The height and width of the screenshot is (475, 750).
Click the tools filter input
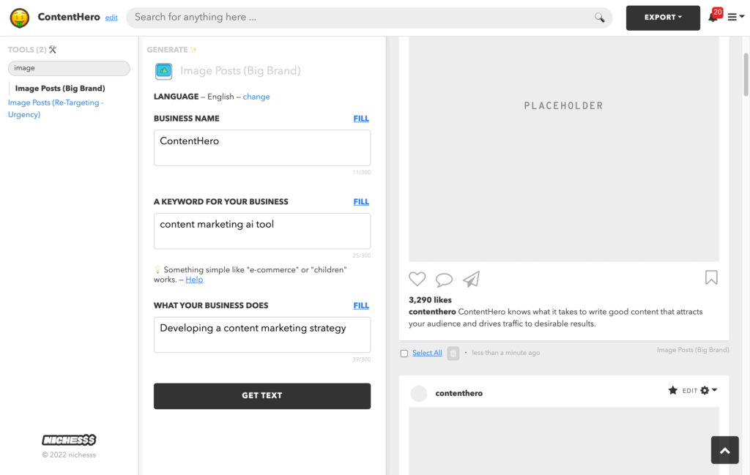pyautogui.click(x=69, y=68)
